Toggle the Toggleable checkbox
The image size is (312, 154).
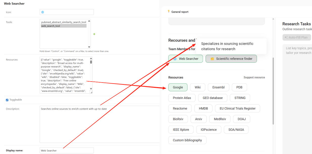point(7,100)
